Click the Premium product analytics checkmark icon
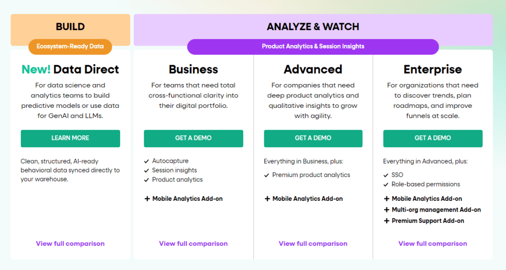The width and height of the screenshot is (506, 270). [267, 175]
